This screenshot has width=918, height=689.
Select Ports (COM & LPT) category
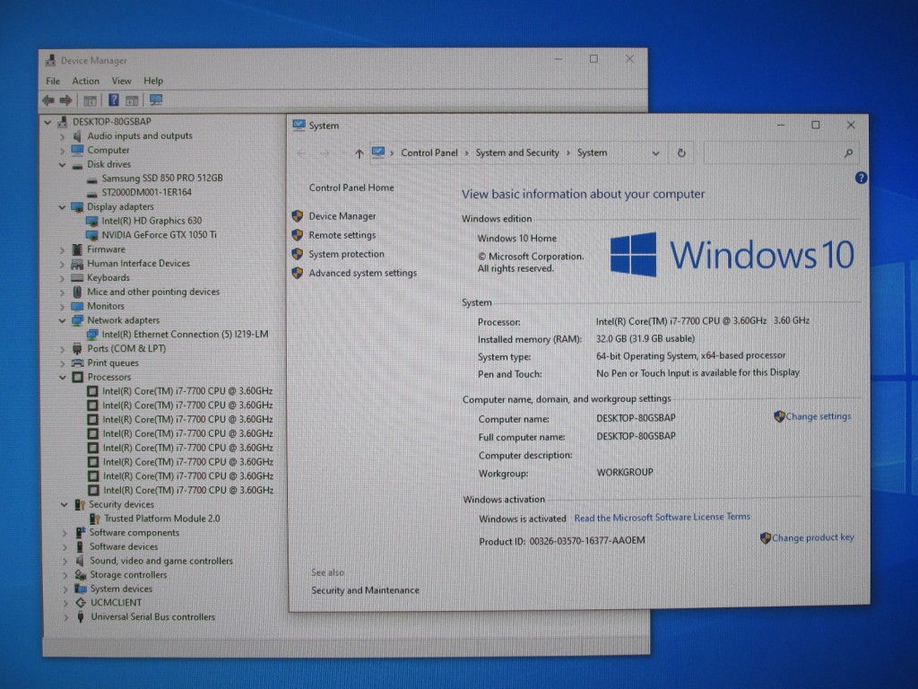[x=126, y=349]
